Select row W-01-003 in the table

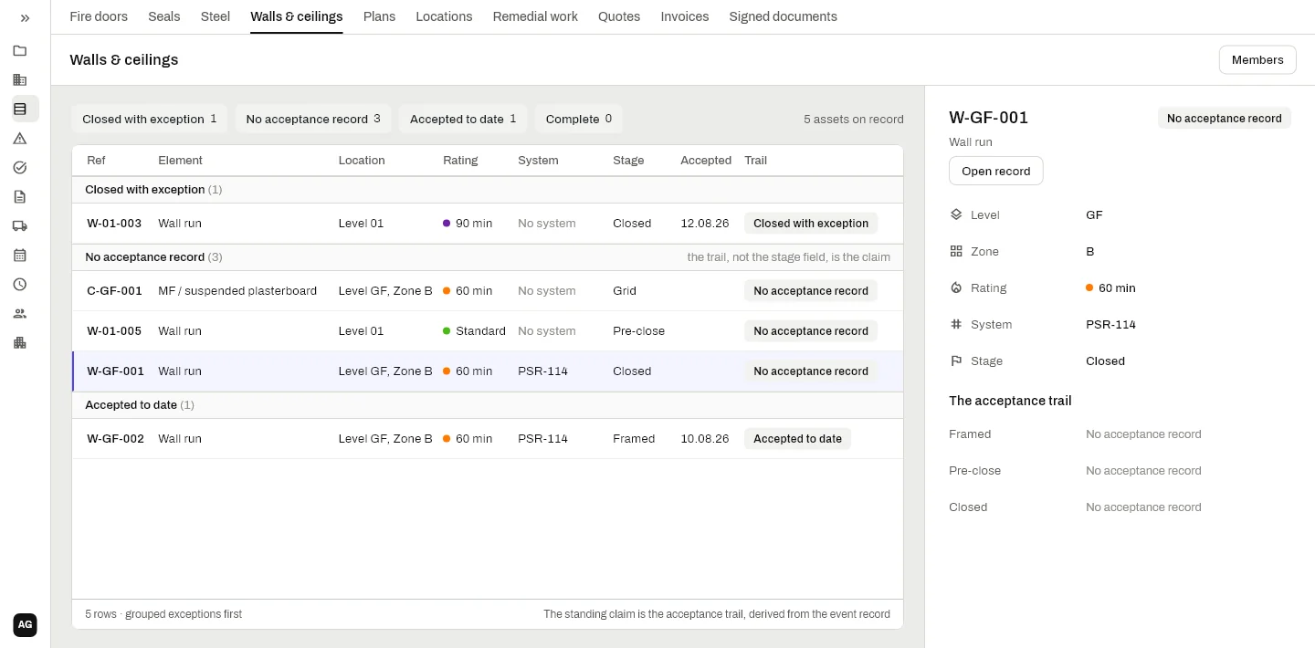488,224
